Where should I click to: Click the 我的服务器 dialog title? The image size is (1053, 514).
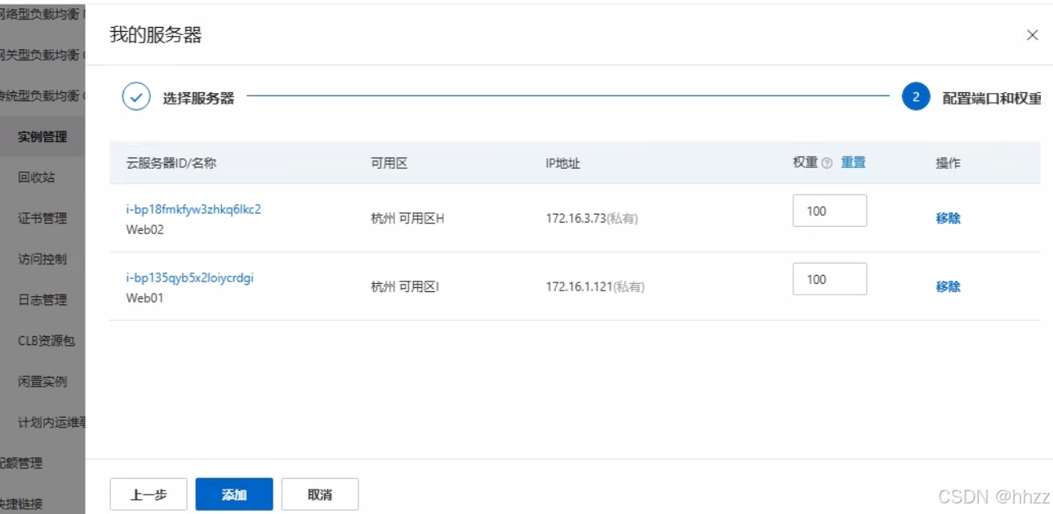click(155, 34)
